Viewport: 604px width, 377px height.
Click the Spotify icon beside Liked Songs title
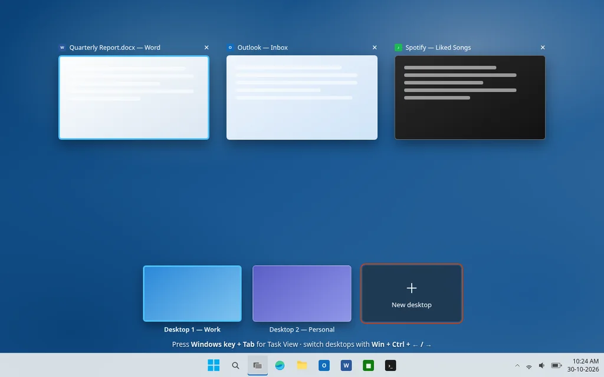(x=398, y=47)
